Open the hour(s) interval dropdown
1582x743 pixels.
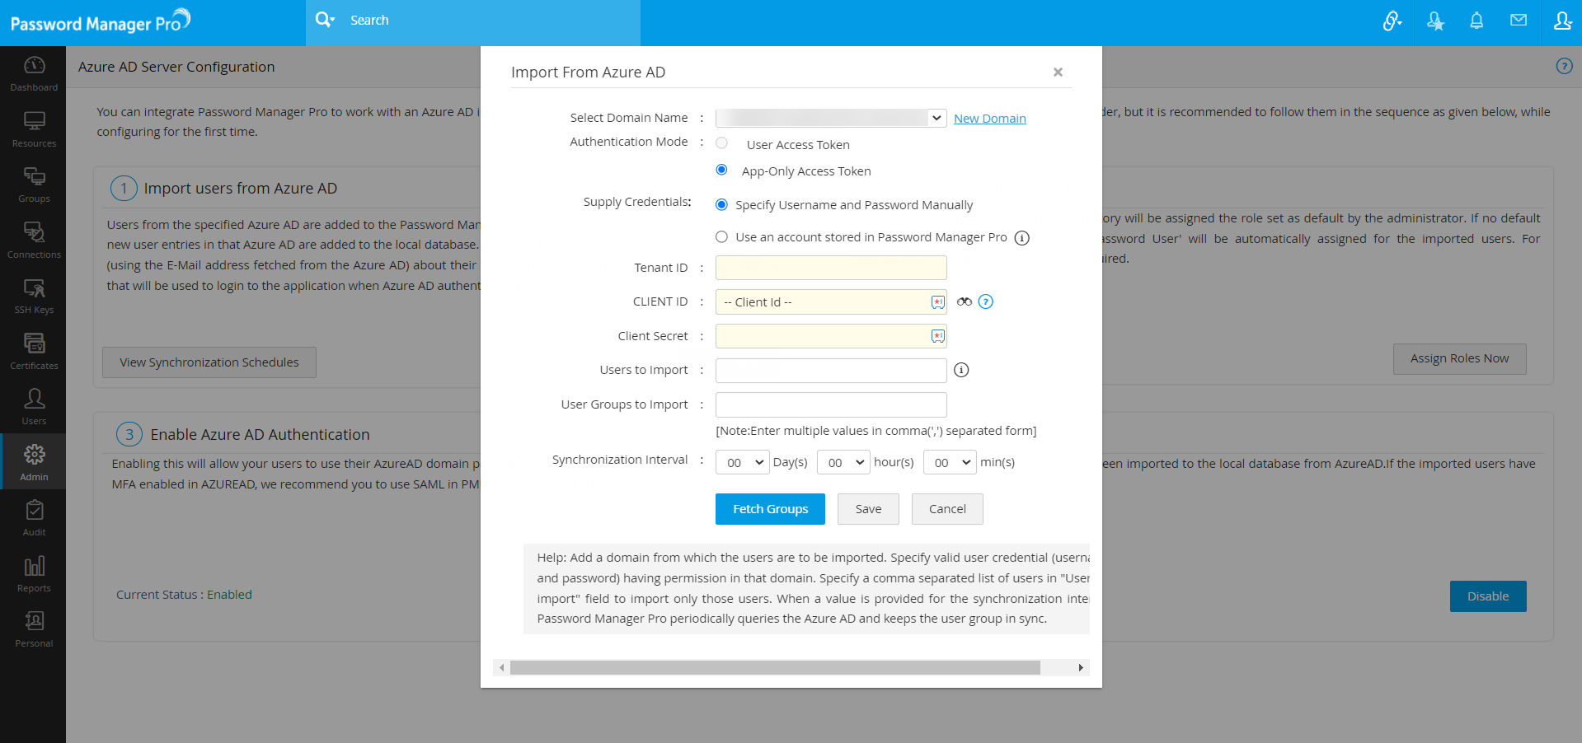click(843, 462)
